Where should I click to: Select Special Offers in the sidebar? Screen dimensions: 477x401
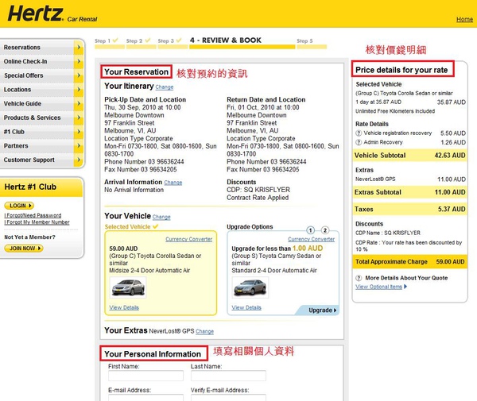(23, 75)
